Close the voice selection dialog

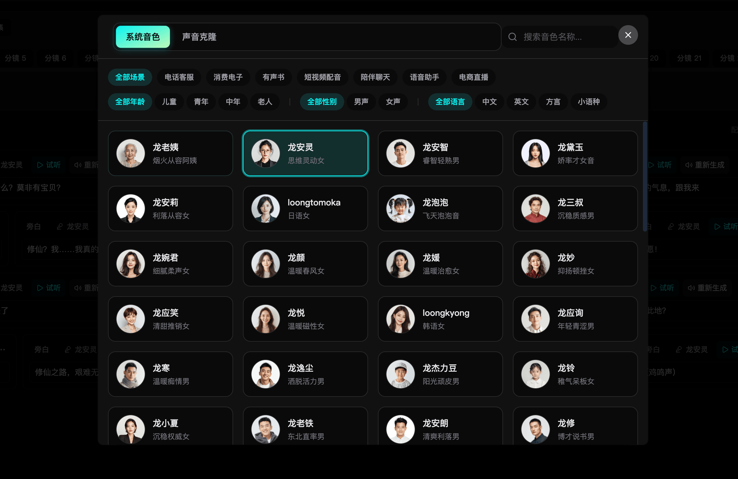[628, 35]
